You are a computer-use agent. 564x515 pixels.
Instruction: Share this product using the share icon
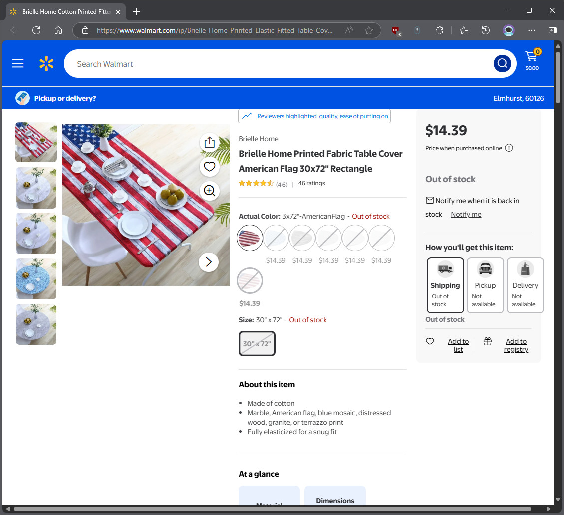pos(209,142)
